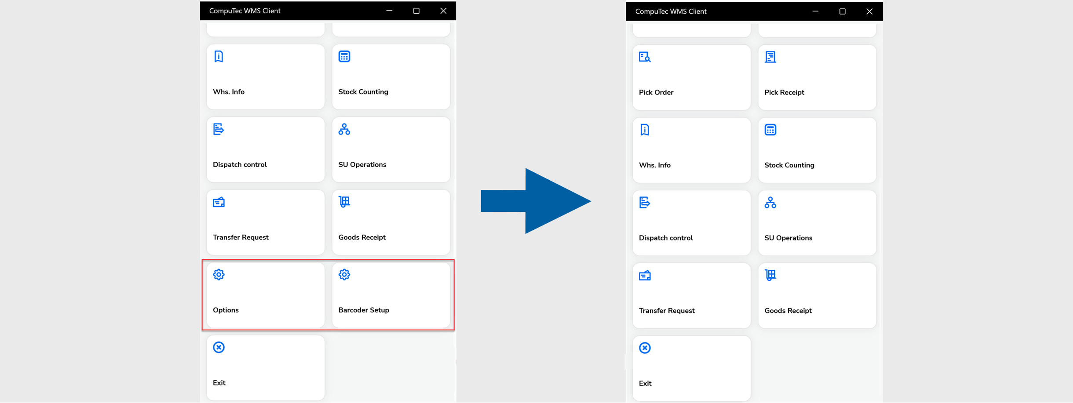Click left window title CompuTec WMS Client
1073x403 pixels.
click(x=245, y=11)
